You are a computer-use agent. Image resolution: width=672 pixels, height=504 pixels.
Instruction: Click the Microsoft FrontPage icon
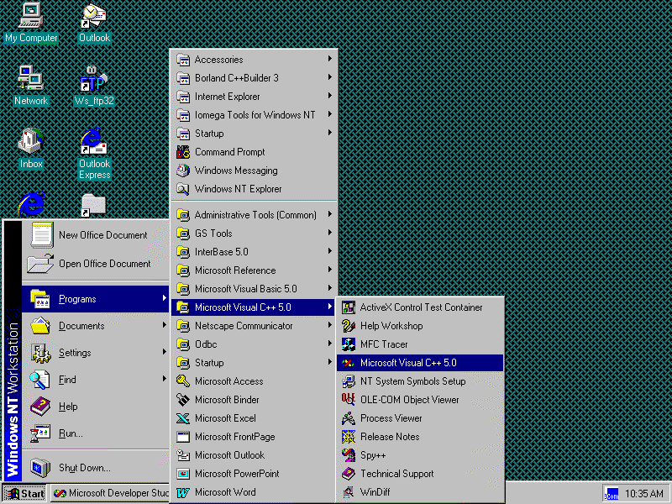point(183,437)
